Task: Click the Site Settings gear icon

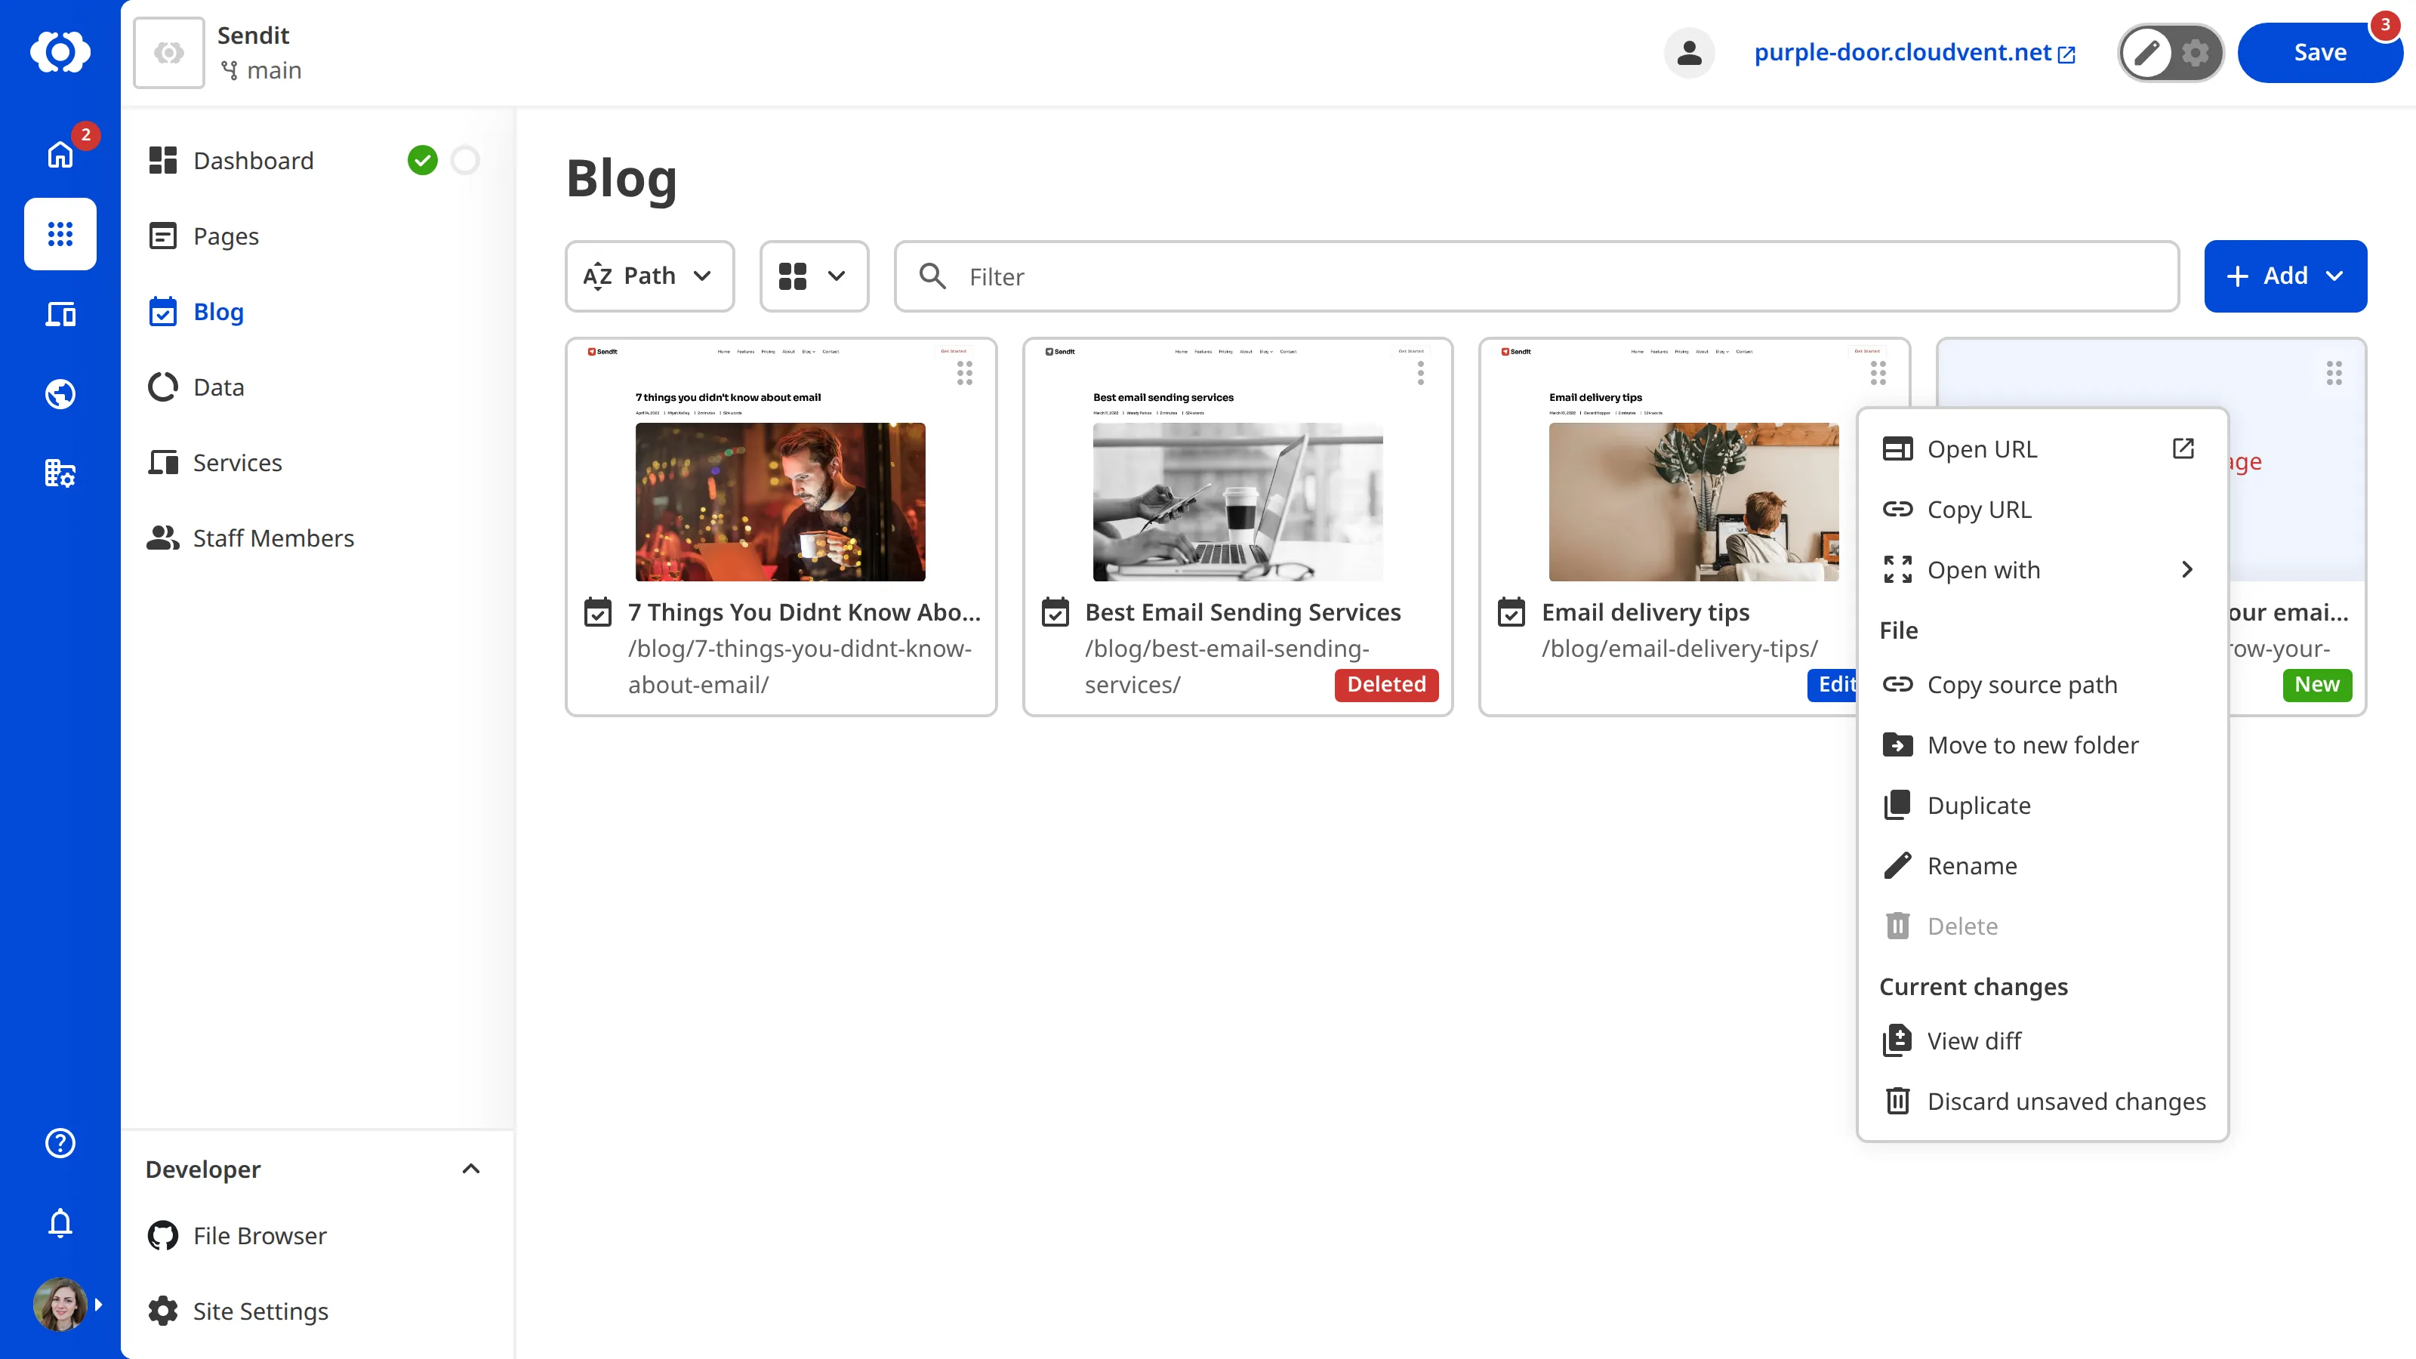Action: 163,1311
